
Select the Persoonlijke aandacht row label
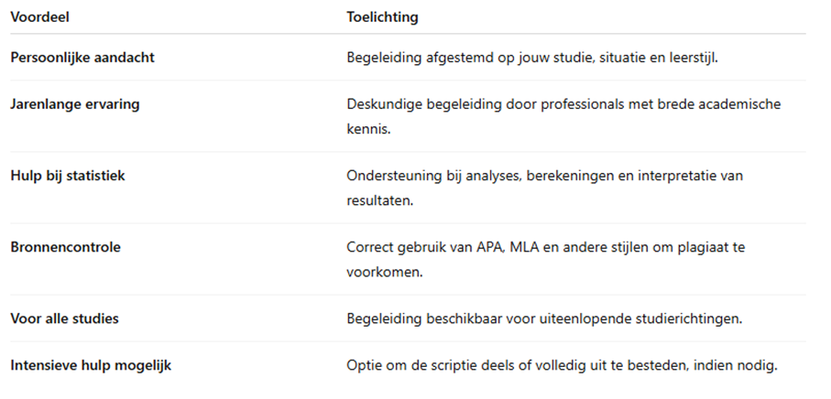coord(82,57)
